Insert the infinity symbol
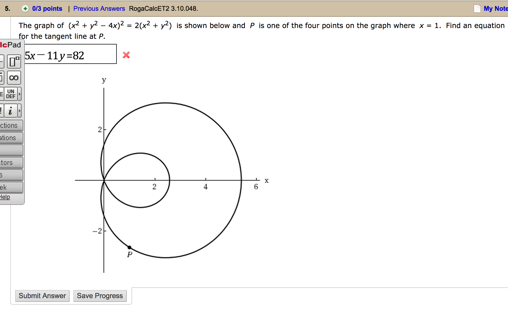 coord(14,78)
